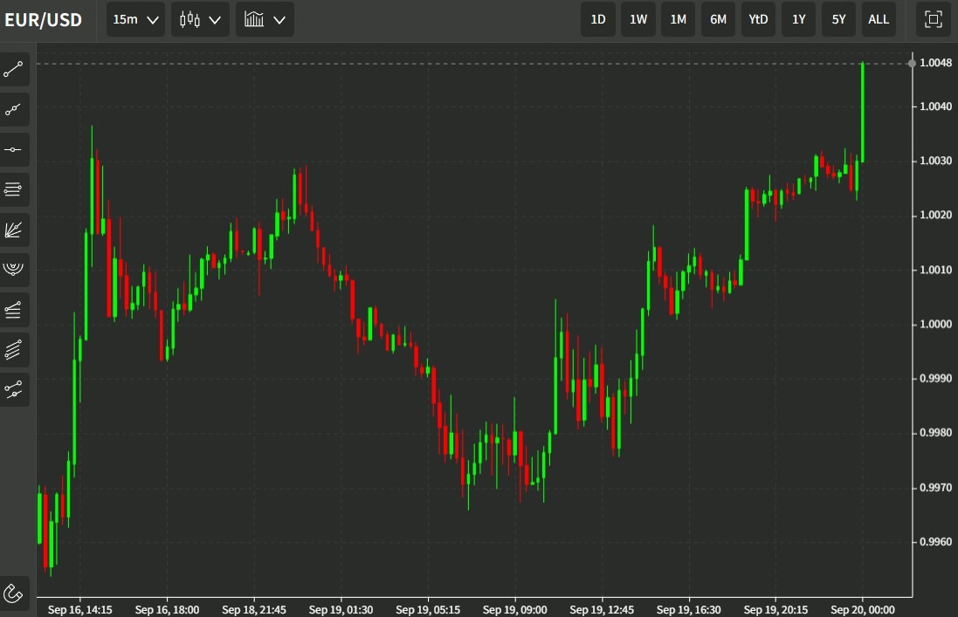This screenshot has width=958, height=617.
Task: Click the Sep 18, 21:45 time label
Action: [x=254, y=610]
